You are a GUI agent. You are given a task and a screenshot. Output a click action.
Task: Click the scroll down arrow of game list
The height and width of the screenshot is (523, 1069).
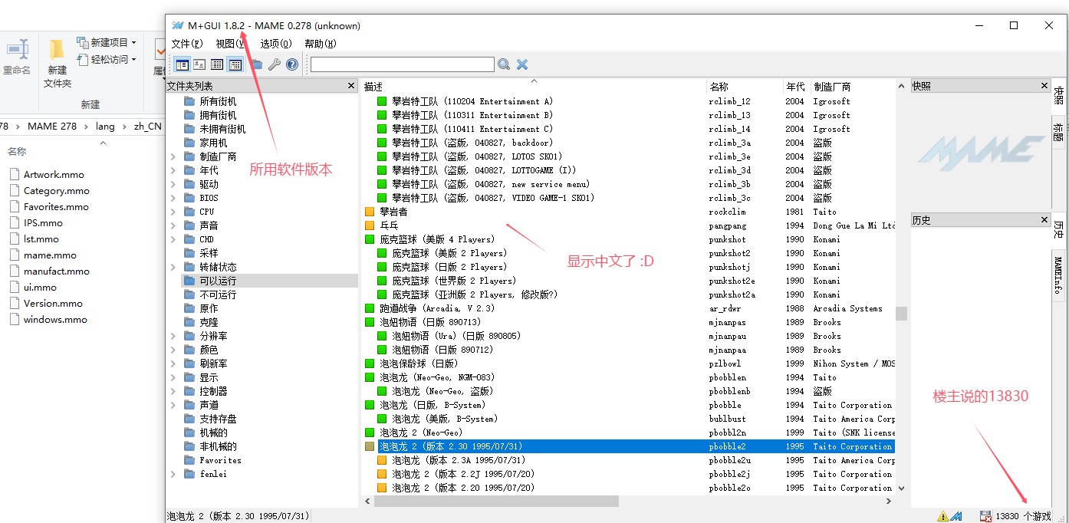click(901, 488)
